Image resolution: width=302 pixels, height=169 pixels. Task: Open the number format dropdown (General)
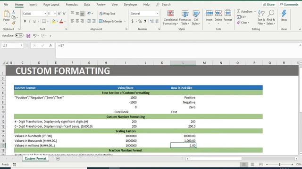pyautogui.click(x=157, y=14)
